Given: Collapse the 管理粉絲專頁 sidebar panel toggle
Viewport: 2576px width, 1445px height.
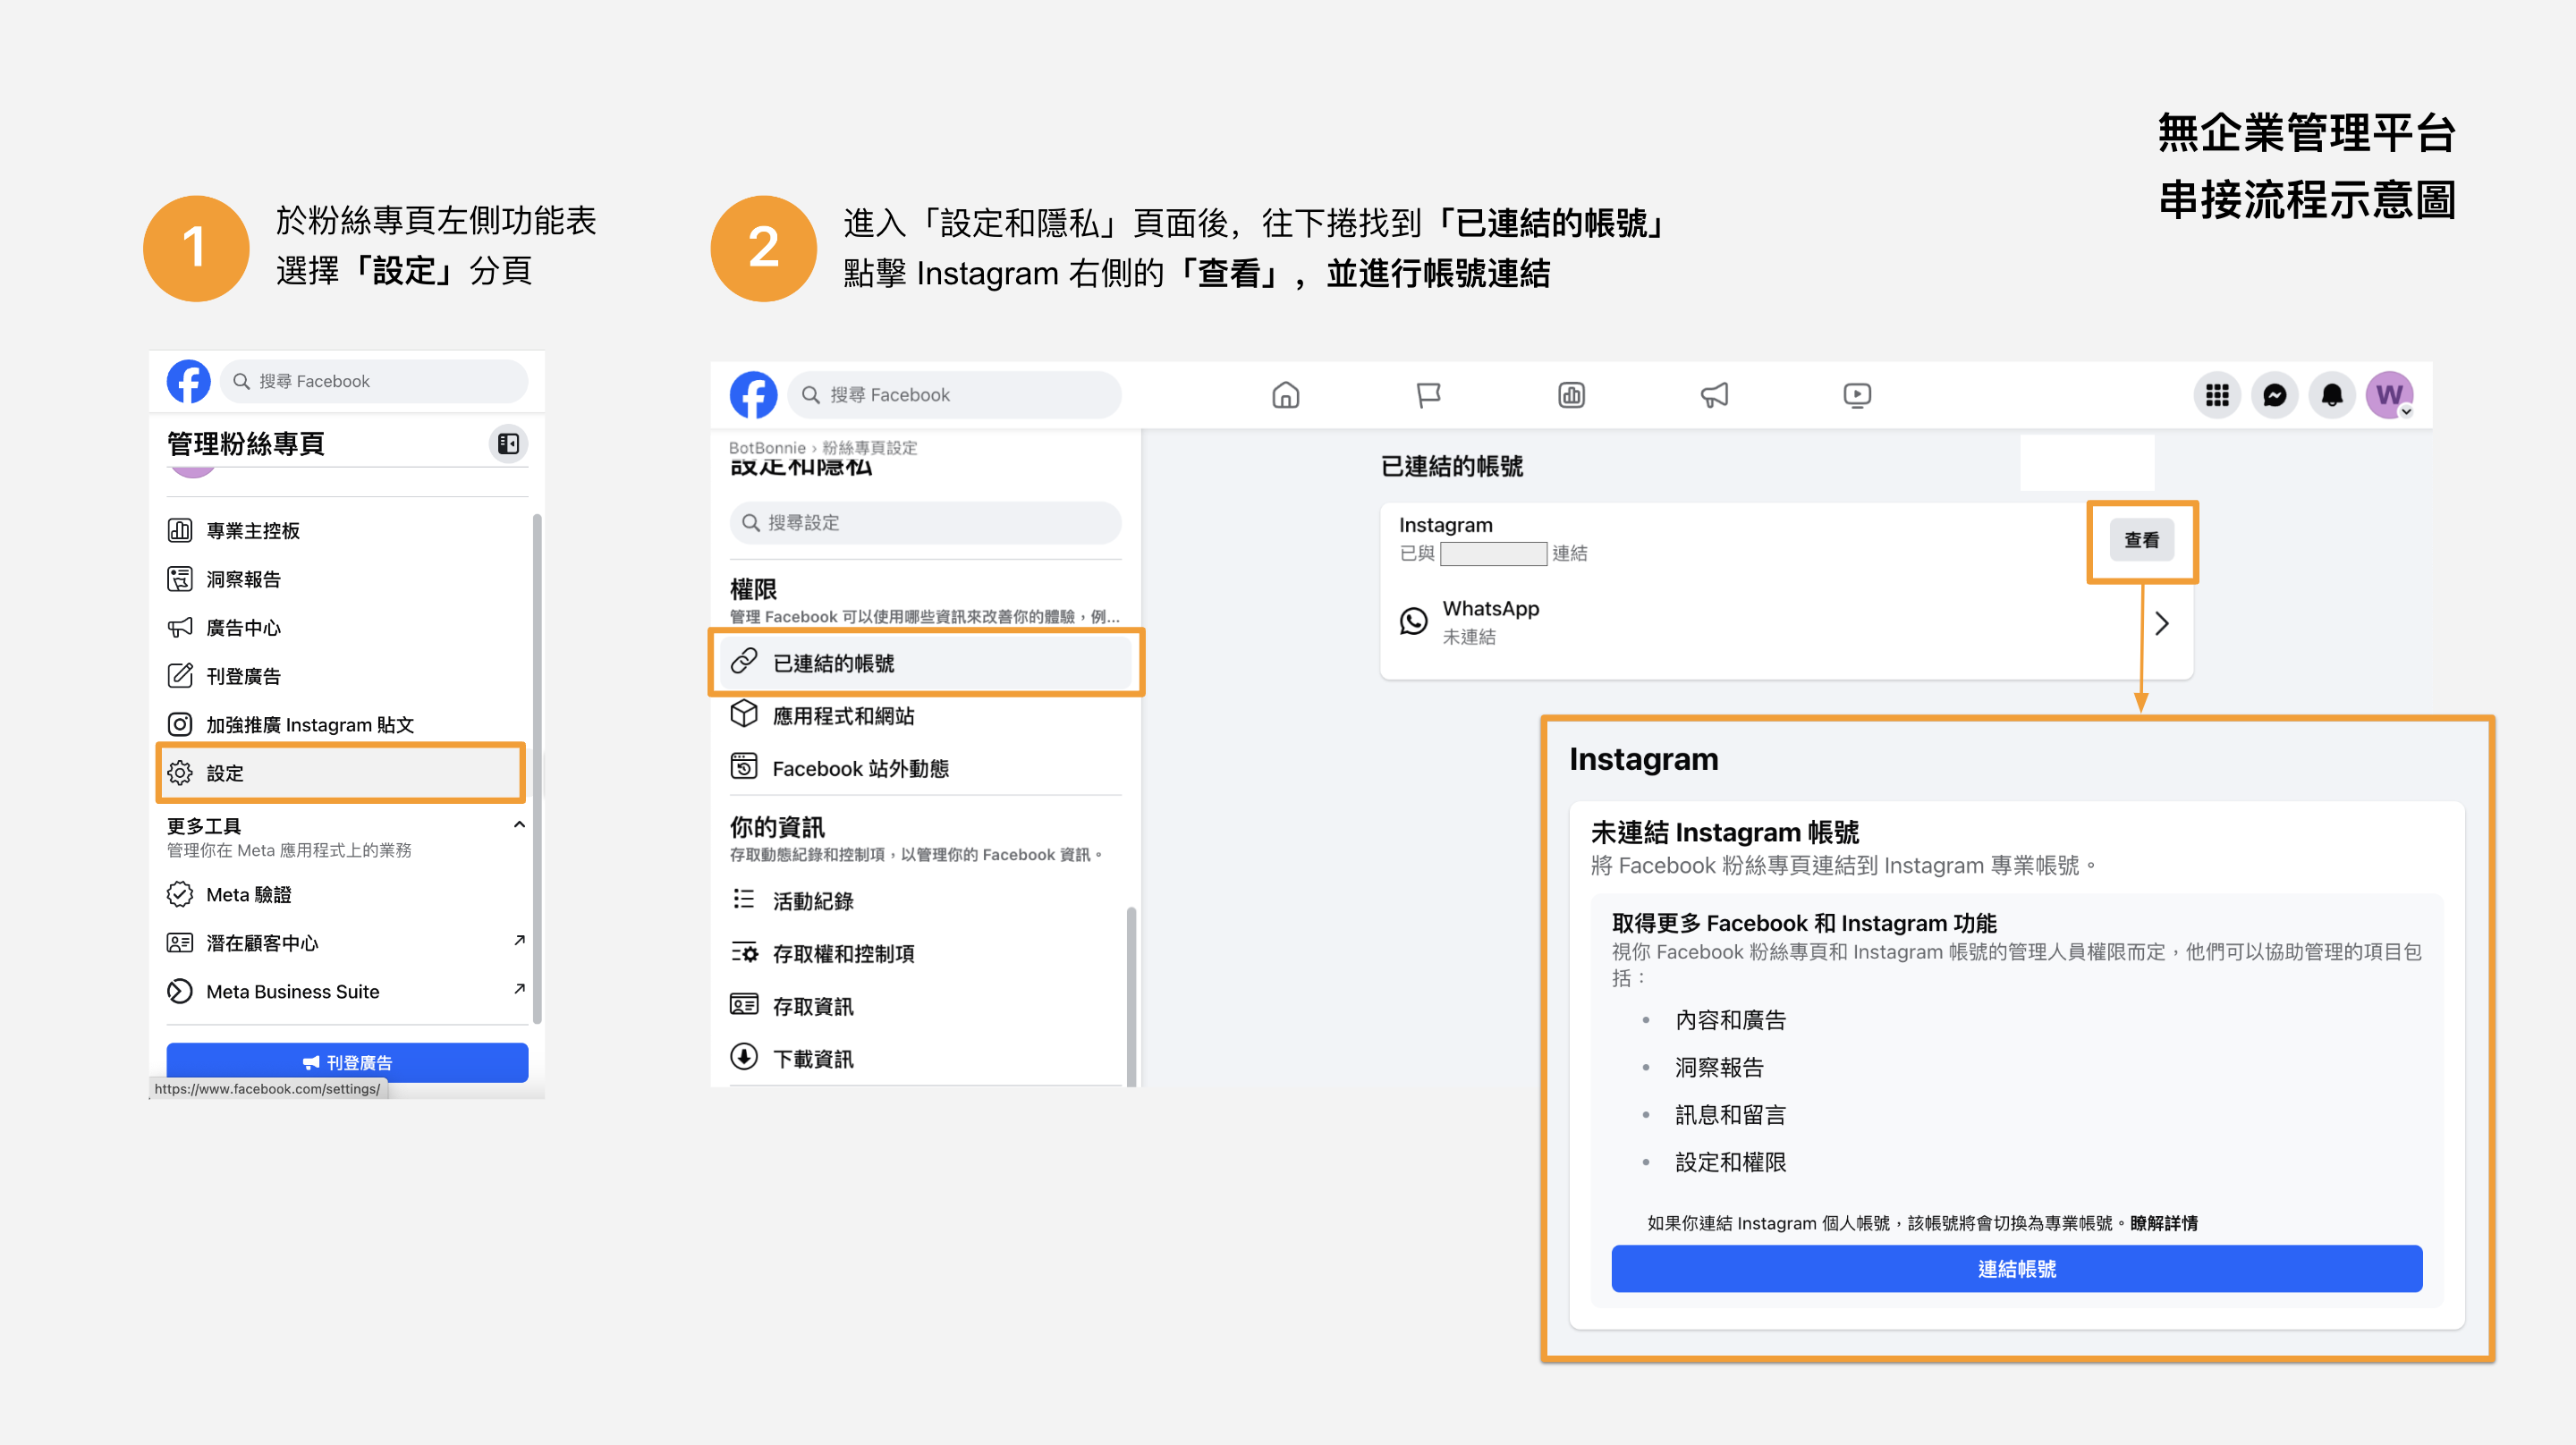Looking at the screenshot, I should coord(508,443).
